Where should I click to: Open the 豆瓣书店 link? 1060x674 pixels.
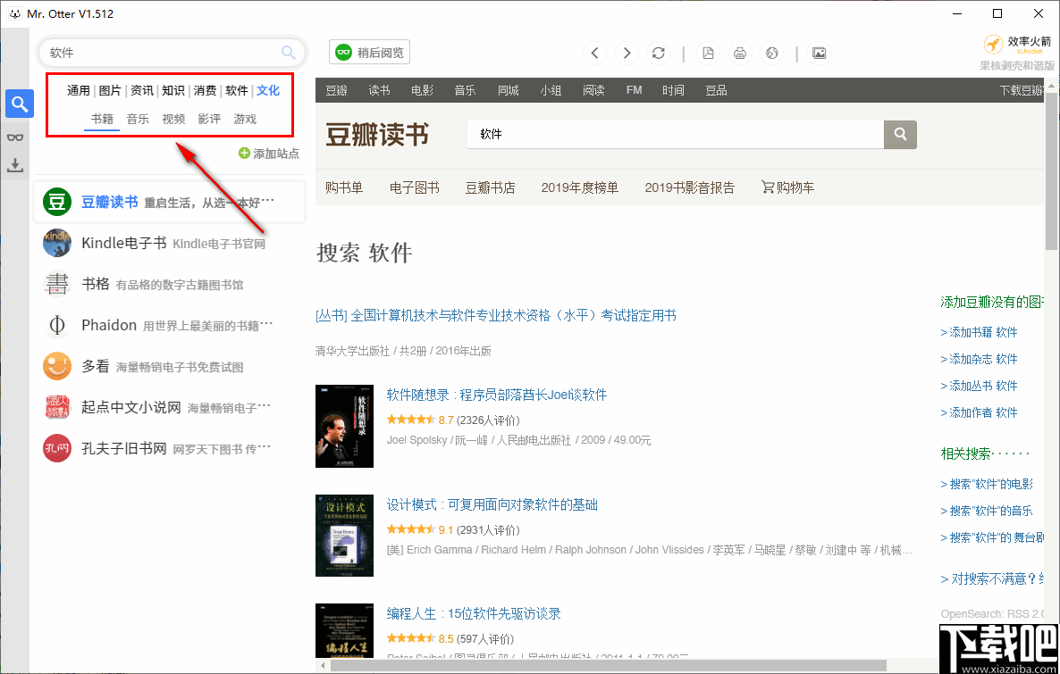point(490,187)
